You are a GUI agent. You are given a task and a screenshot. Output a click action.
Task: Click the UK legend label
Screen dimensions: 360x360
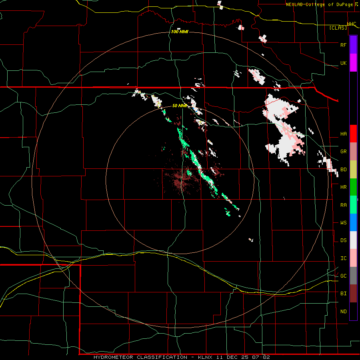click(x=343, y=63)
